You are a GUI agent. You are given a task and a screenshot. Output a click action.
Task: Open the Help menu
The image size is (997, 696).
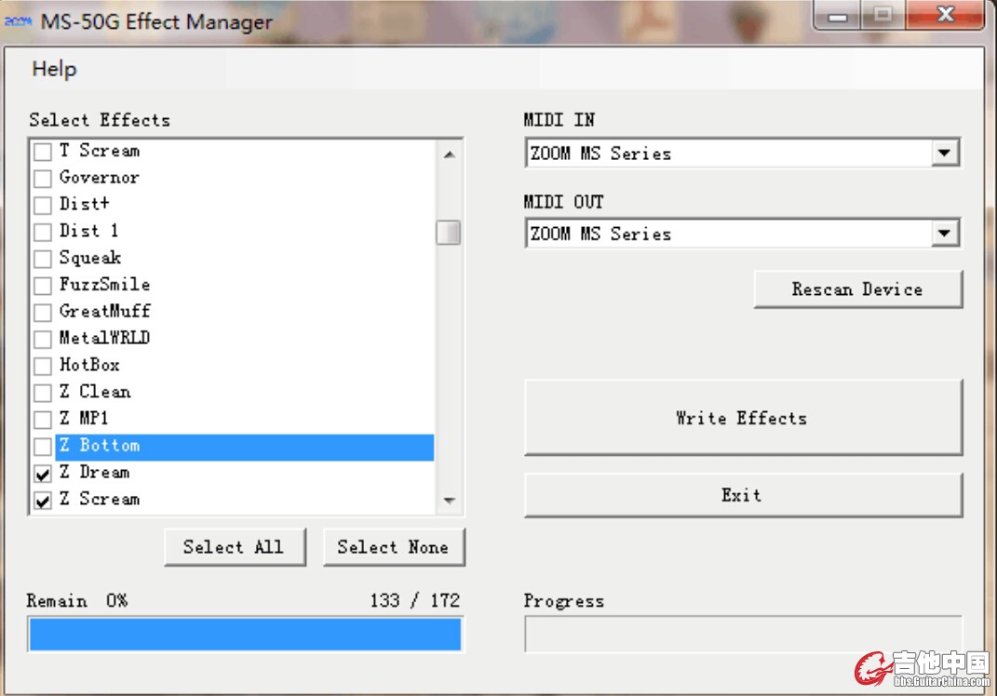tap(54, 69)
